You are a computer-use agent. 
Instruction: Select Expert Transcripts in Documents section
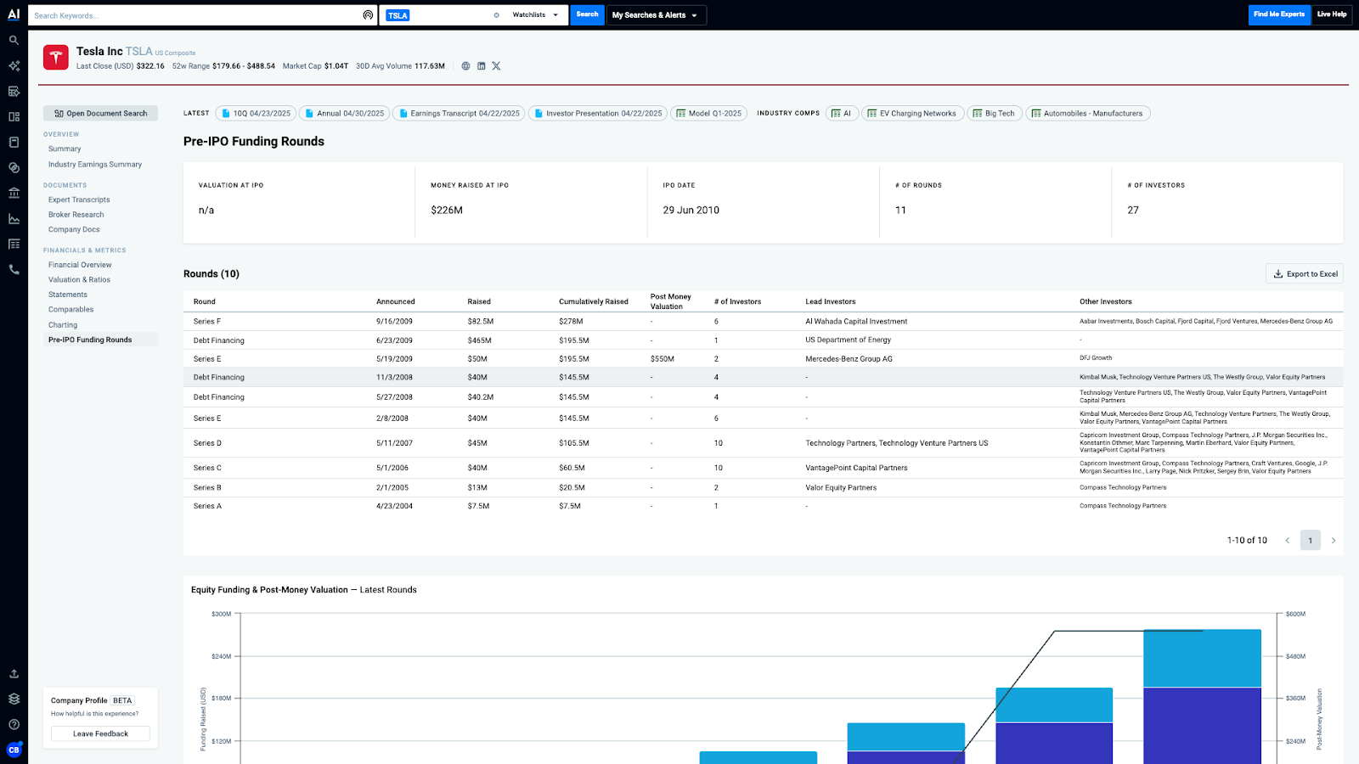point(79,199)
